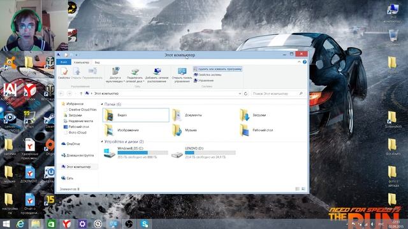Click Управление in ribbon System group
This screenshot has height=229, width=408.
(x=203, y=81)
